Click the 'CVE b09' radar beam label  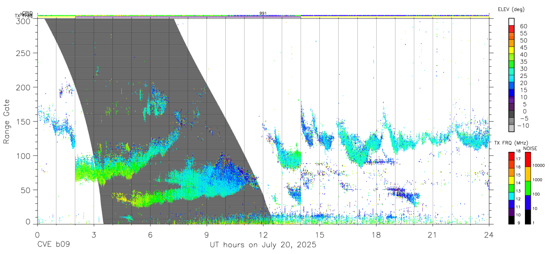pyautogui.click(x=53, y=245)
